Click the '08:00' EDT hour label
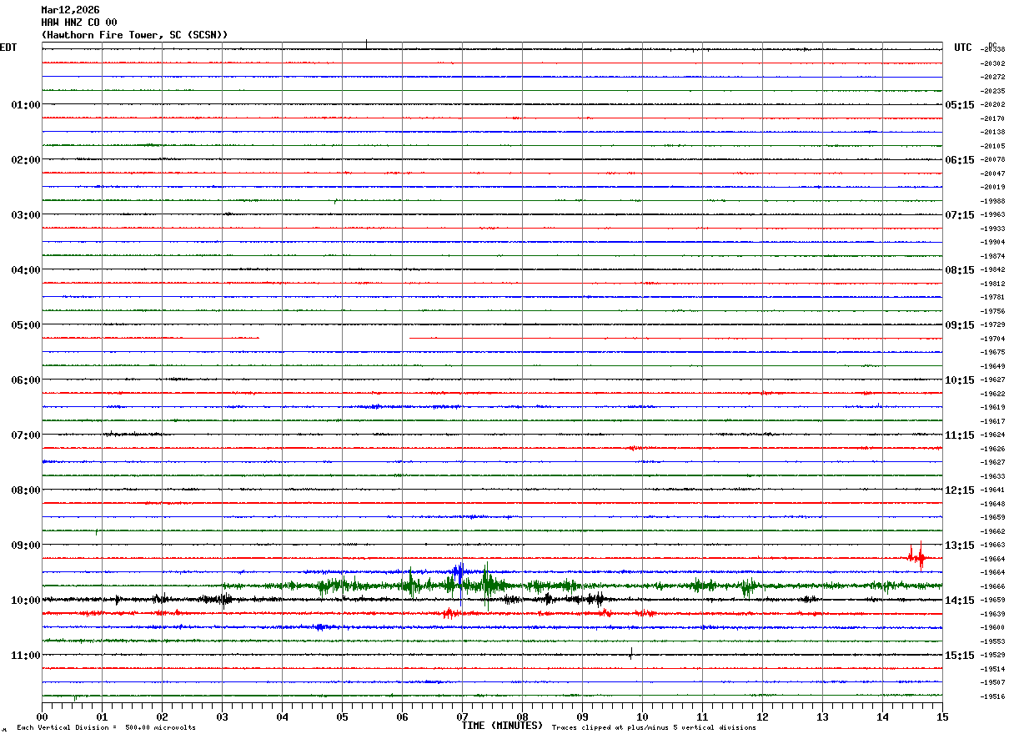Viewport: 1009px width, 739px height. point(26,490)
